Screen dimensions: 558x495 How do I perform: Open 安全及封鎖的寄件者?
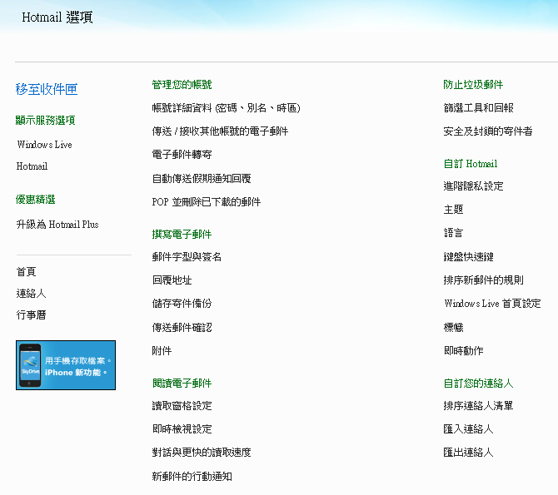click(x=488, y=131)
